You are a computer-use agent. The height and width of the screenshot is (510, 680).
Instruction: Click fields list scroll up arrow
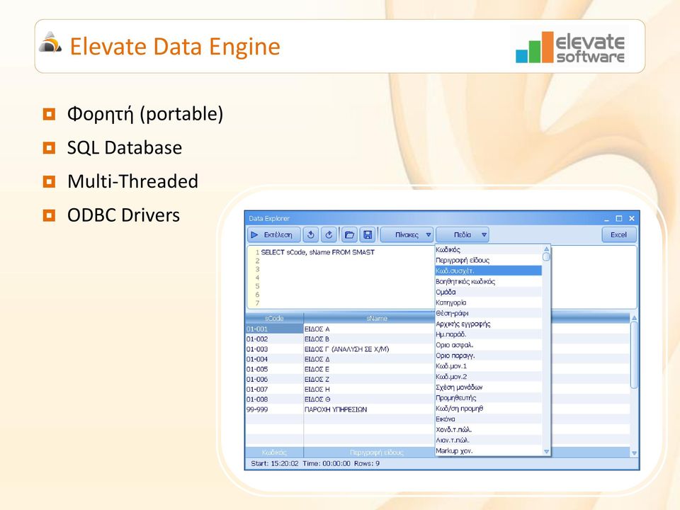click(546, 249)
